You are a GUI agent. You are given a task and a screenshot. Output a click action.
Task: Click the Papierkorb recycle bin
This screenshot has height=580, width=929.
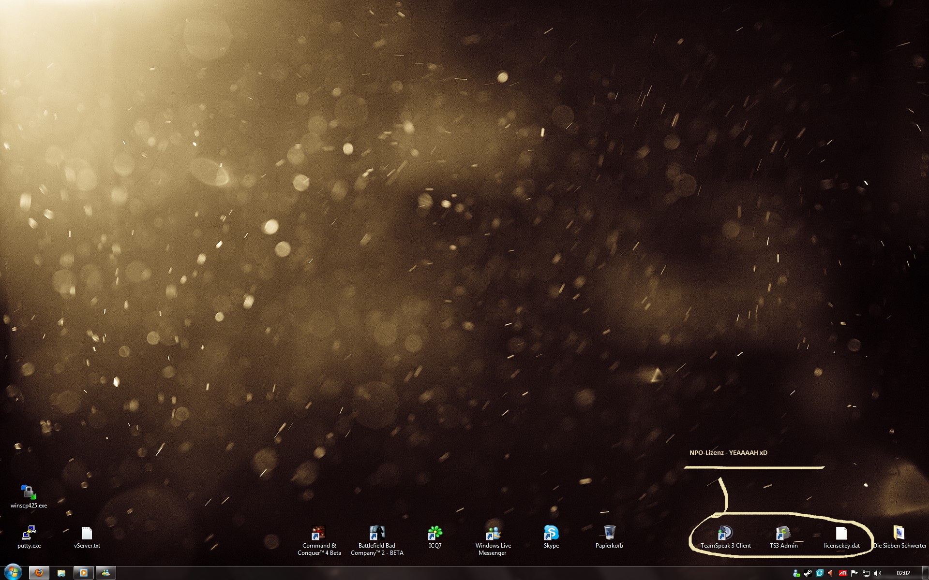(609, 533)
